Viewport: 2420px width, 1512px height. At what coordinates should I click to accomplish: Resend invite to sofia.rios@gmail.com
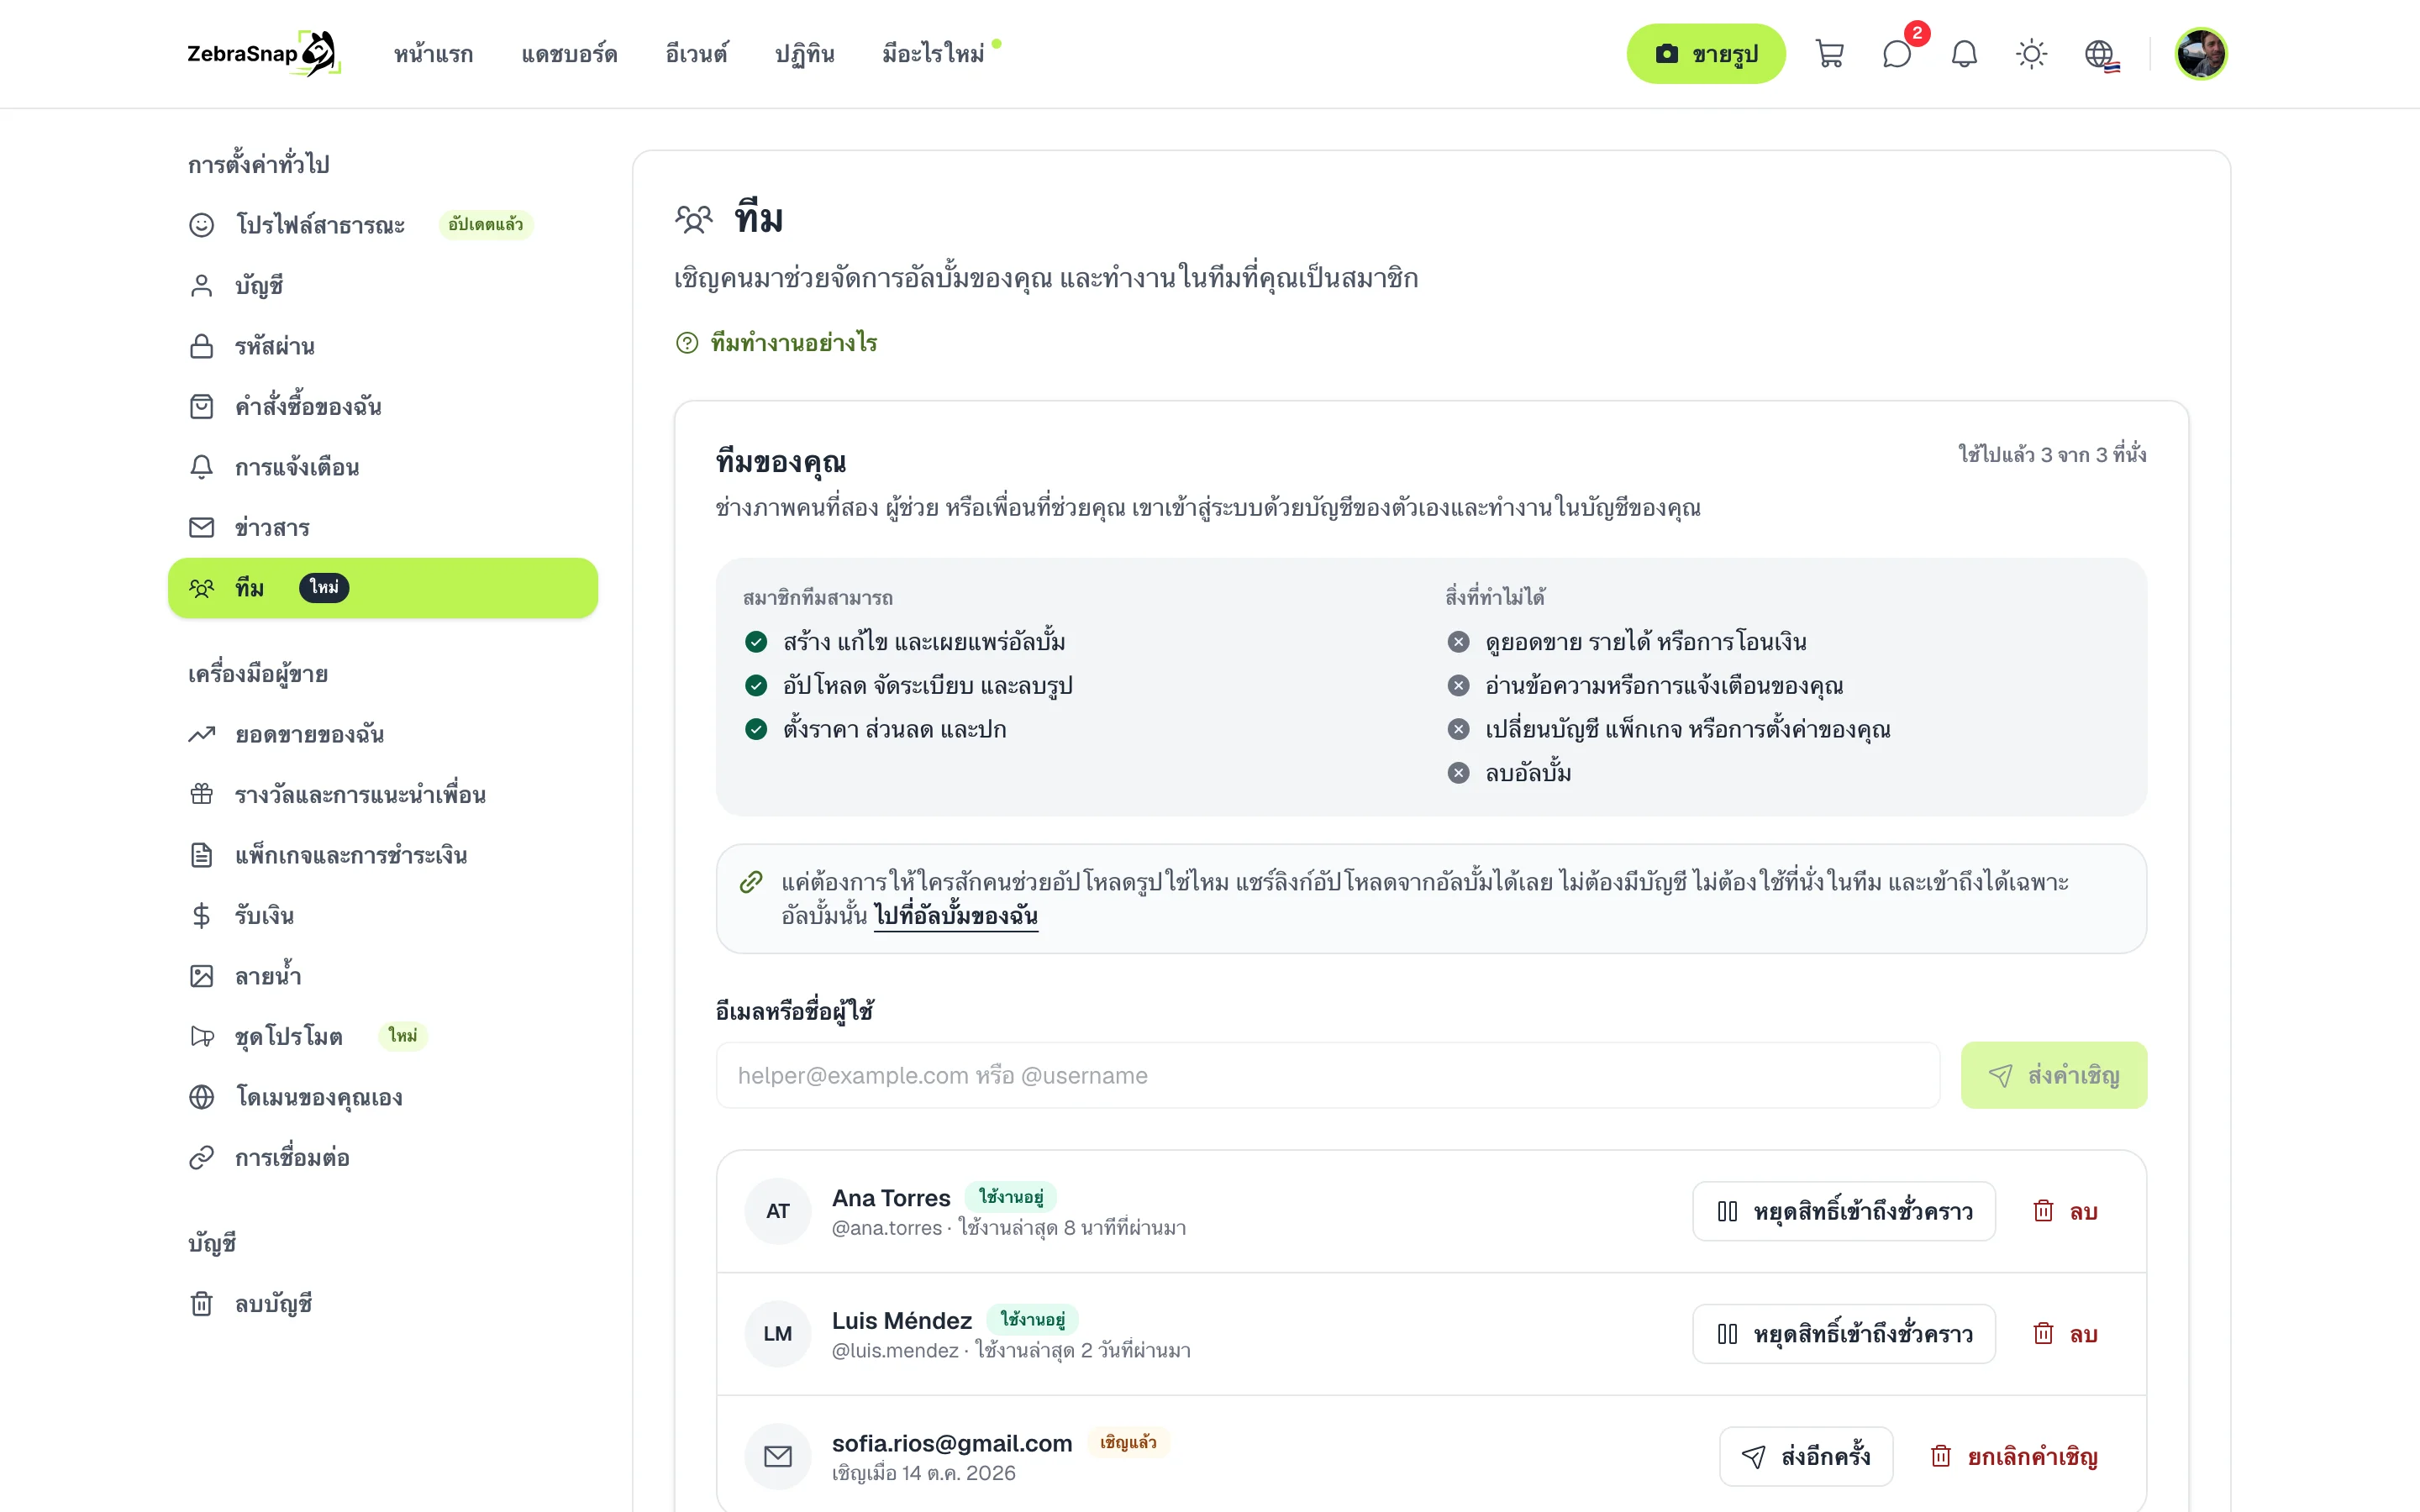[1806, 1457]
